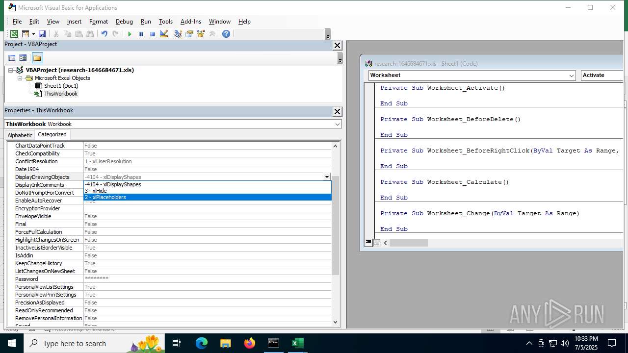Viewport: 628px width, 353px height.
Task: Open the View menu
Action: pyautogui.click(x=53, y=22)
